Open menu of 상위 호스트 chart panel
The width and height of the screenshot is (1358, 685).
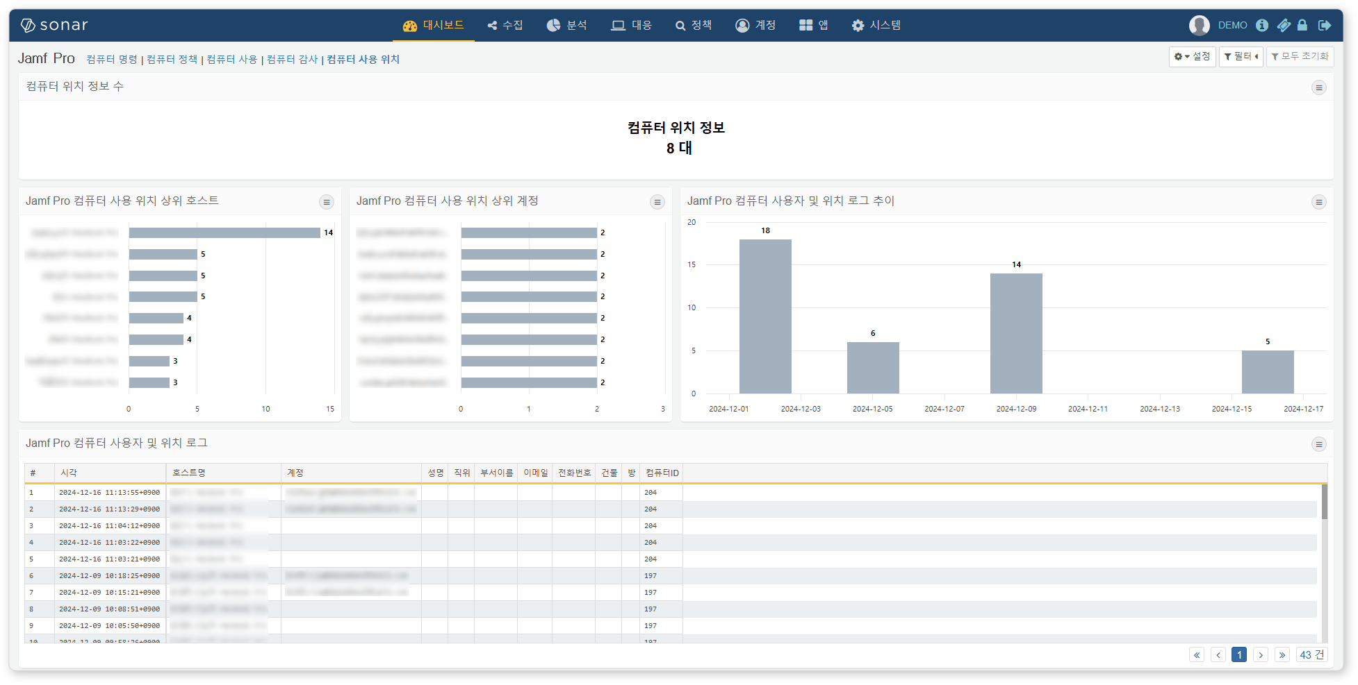[x=326, y=202]
